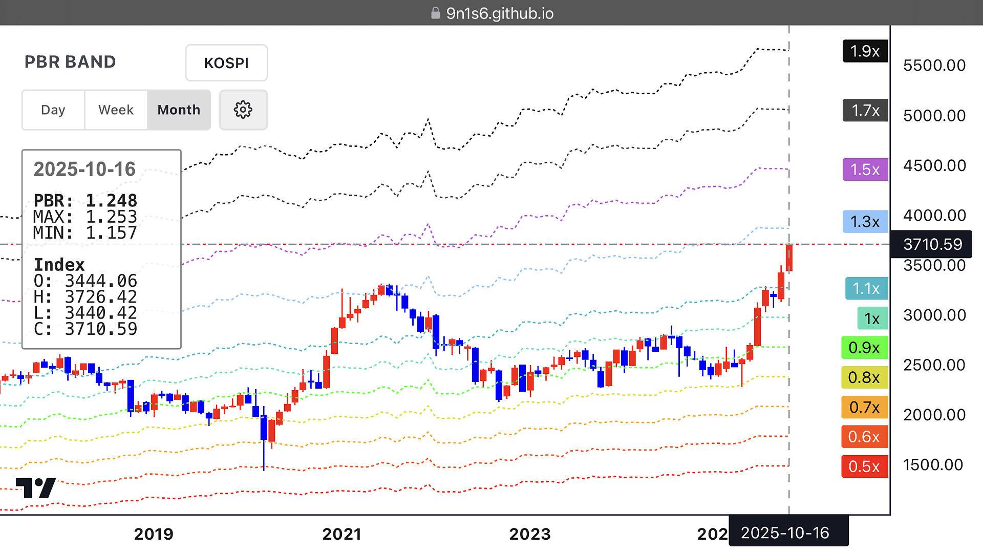Switch to the Week timeframe
The height and width of the screenshot is (553, 983).
click(x=116, y=110)
